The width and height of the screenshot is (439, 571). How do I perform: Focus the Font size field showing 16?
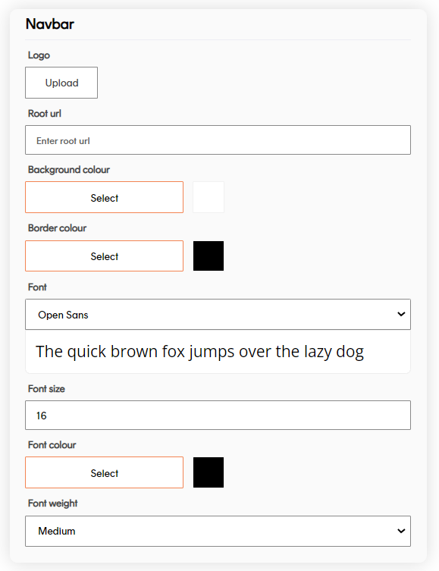click(x=218, y=416)
